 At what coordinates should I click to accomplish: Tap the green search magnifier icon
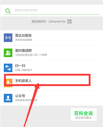[8, 11]
